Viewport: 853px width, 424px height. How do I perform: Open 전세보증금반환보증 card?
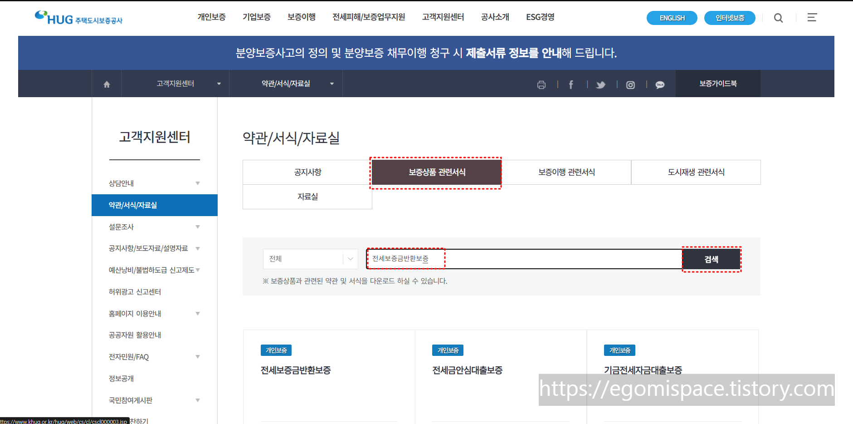296,370
